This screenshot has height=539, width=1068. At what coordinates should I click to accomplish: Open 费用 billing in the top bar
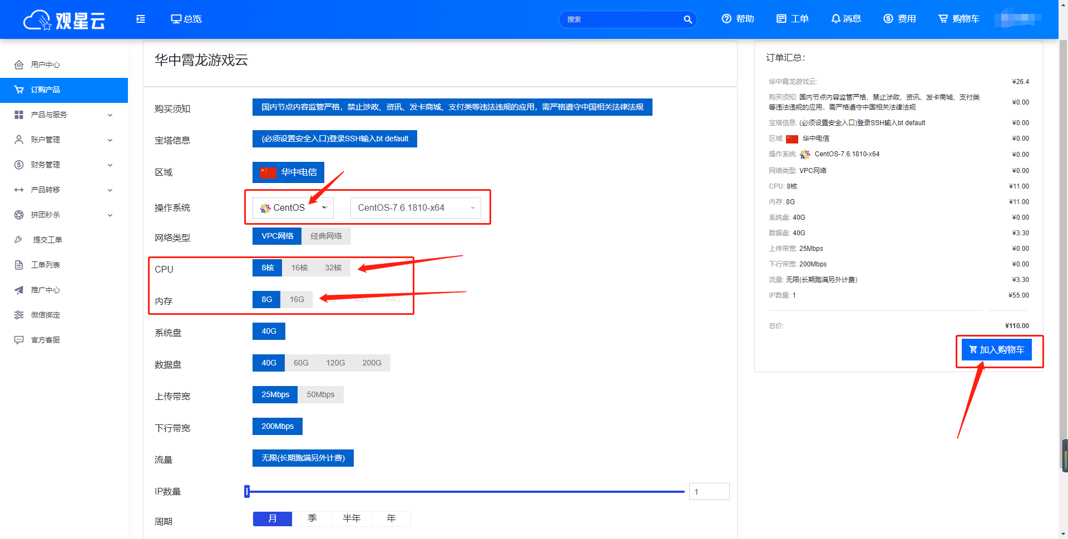(x=899, y=19)
